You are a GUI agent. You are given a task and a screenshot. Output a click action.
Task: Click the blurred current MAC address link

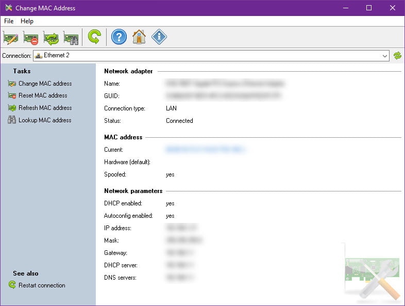point(205,149)
